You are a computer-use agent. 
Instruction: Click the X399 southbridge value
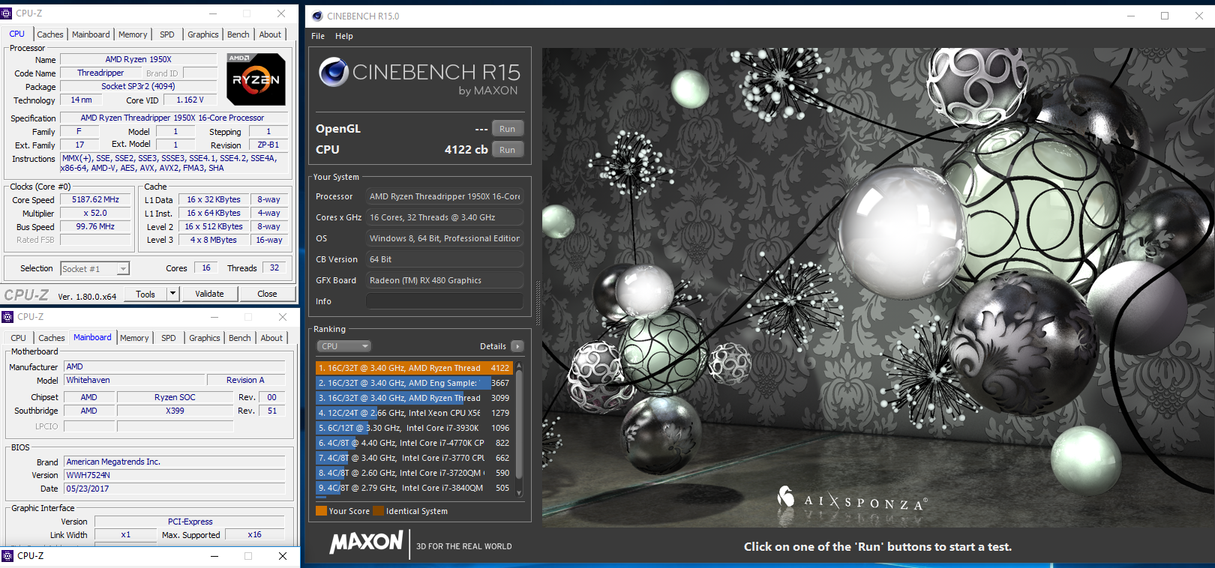(x=175, y=411)
